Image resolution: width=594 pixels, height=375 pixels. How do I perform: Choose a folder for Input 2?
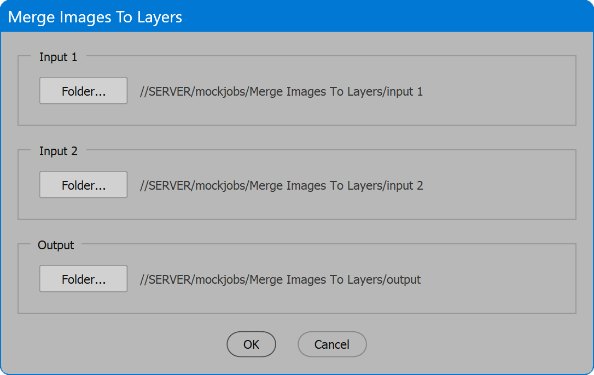(x=83, y=185)
